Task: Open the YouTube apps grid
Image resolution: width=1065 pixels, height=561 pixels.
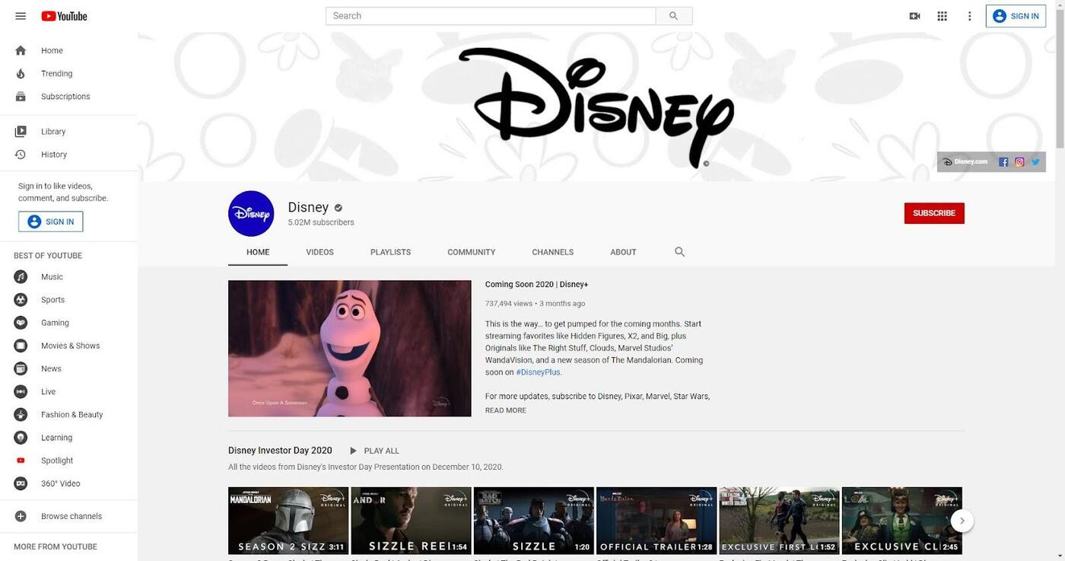Action: 943,16
